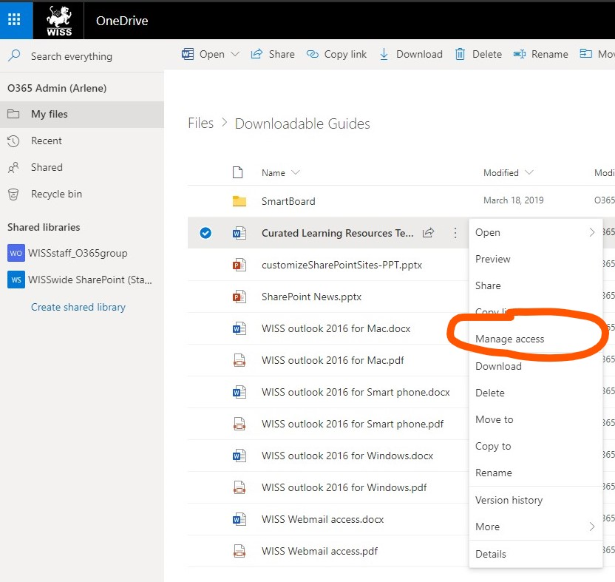
Task: Choose Move to in the context menu
Action: pos(535,419)
